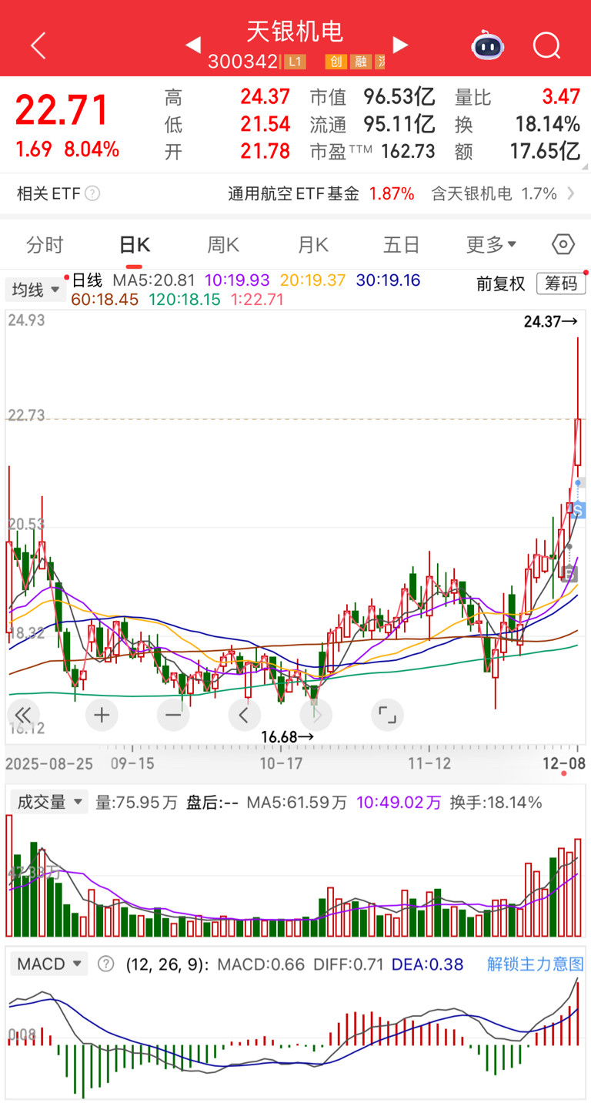Move chart left with arrow button
Image resolution: width=591 pixels, height=1110 pixels.
(244, 716)
